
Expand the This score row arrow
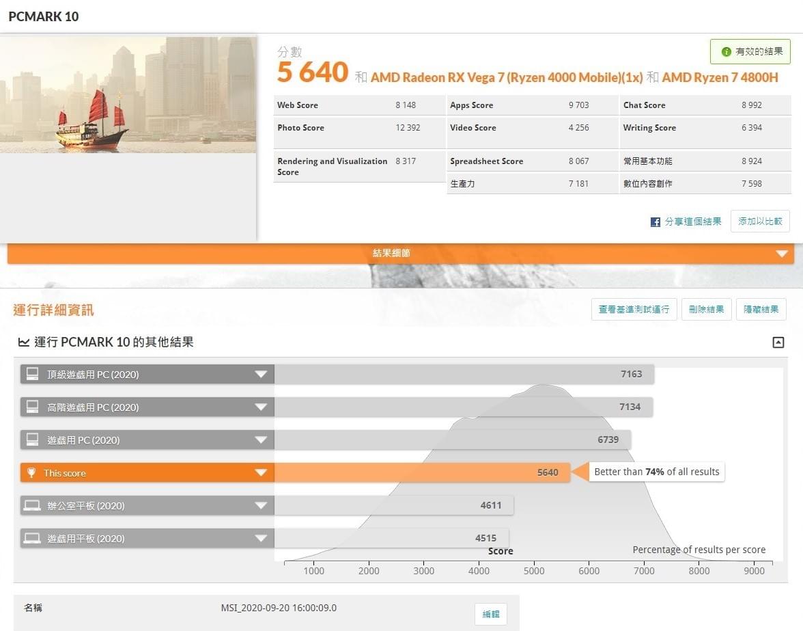tap(261, 472)
